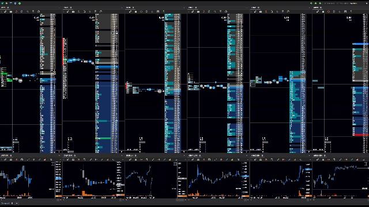Viewport: 369px width, 207px height.
Task: Open settings gear on sixth order book tab
Action: point(321,7)
